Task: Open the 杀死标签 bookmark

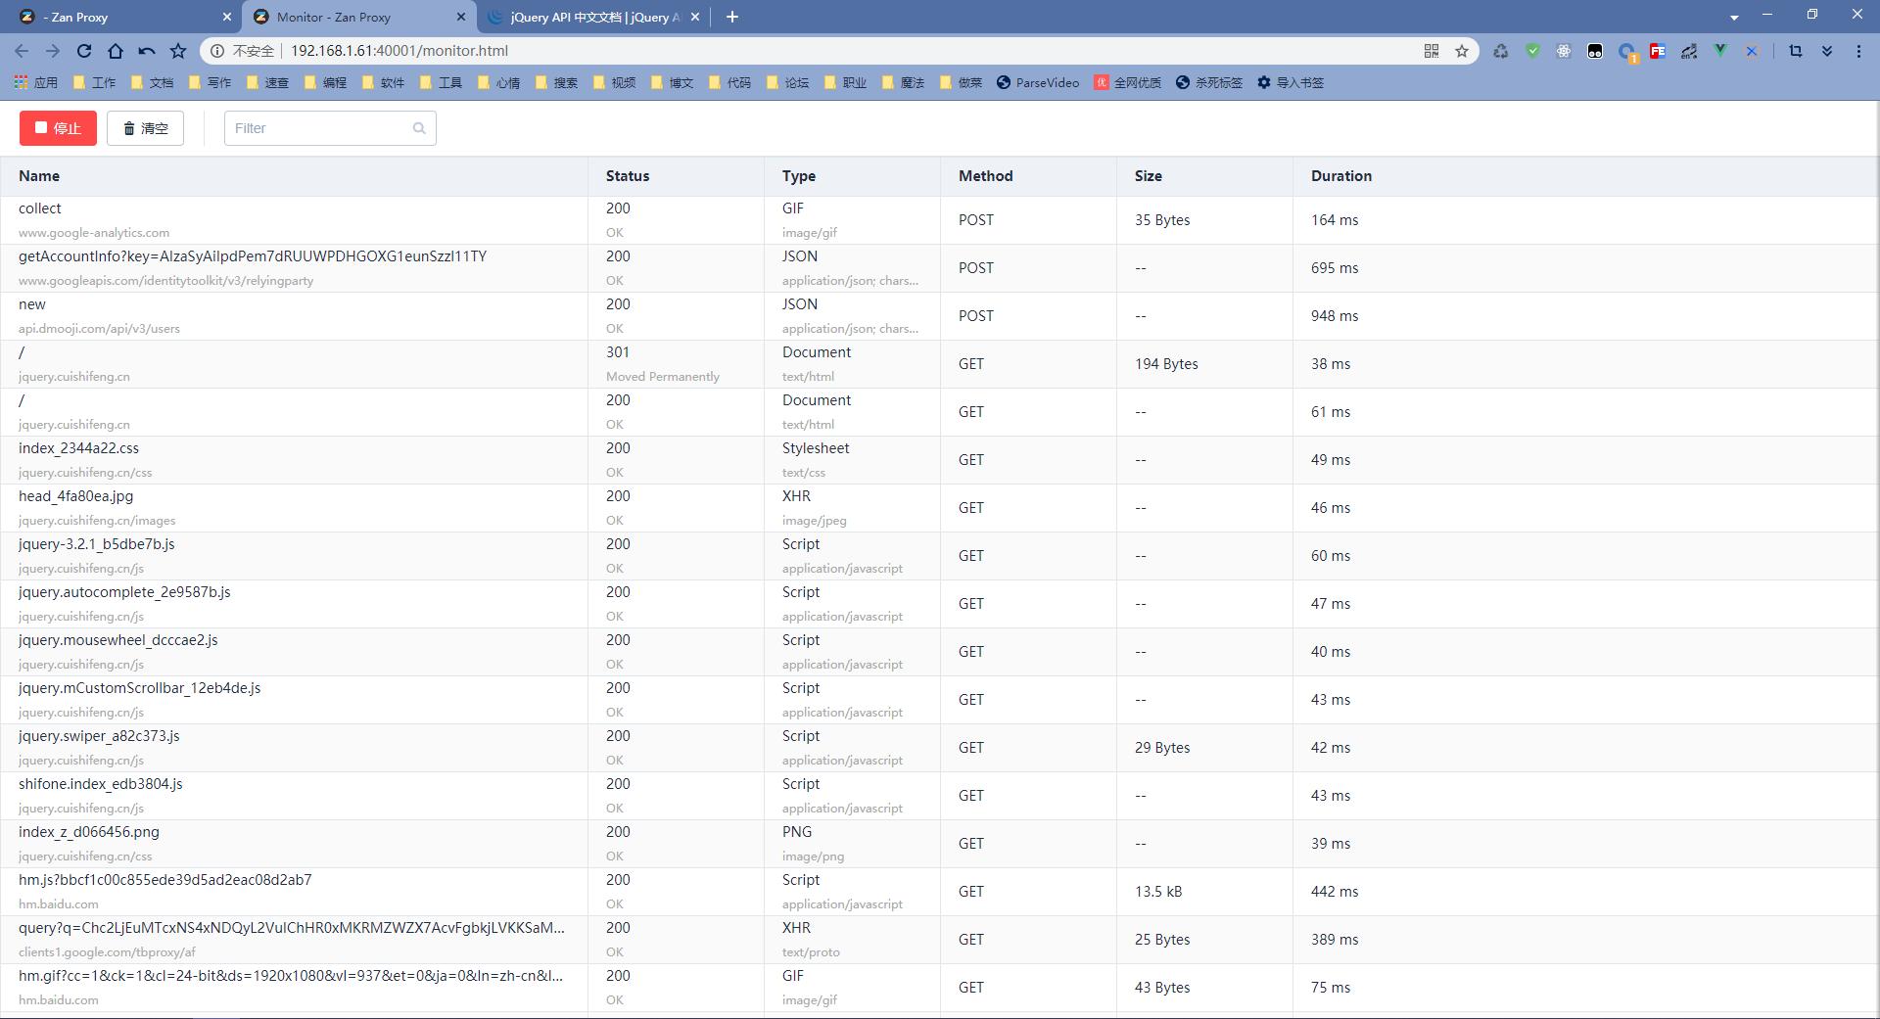Action: pos(1209,82)
